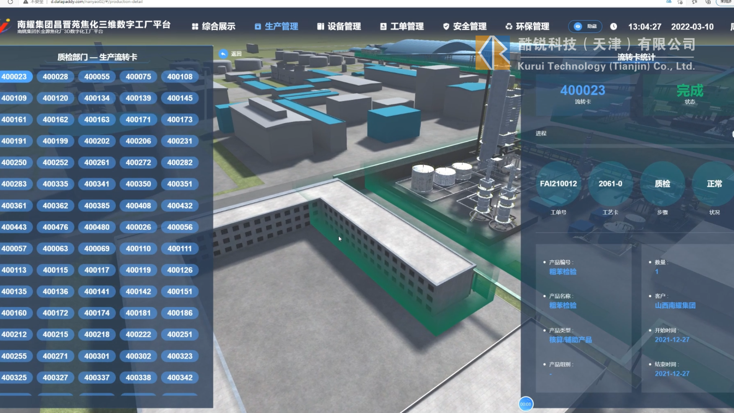Viewport: 734px width, 413px height.
Task: Select flow card 400108
Action: 180,76
